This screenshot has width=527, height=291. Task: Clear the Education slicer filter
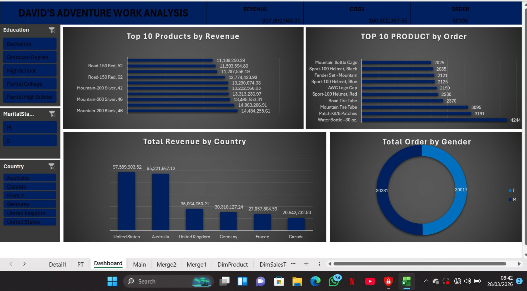52,30
